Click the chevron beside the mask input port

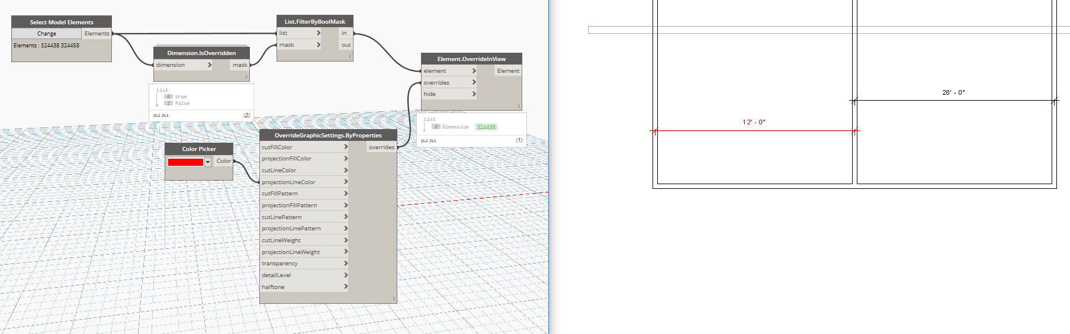click(319, 45)
